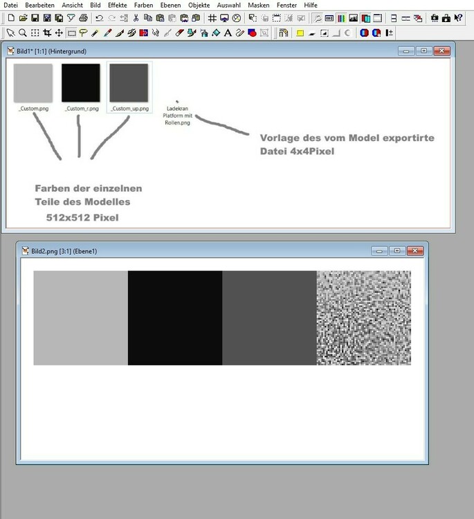Select the Text tool (letter A)
This screenshot has height=519, width=474.
[228, 33]
